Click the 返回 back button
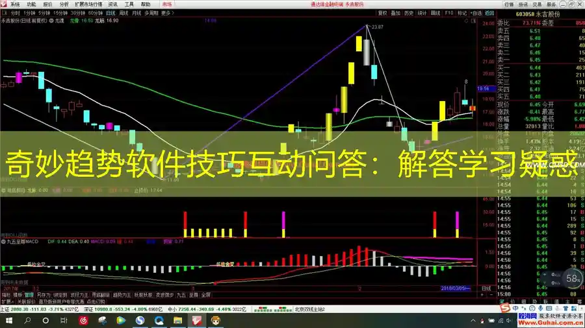The height and width of the screenshot is (328, 585). pos(489,13)
